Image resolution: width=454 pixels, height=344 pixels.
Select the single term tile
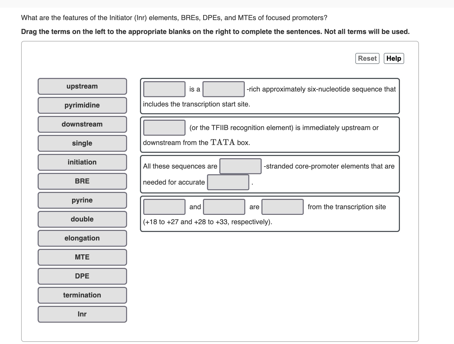pyautogui.click(x=82, y=143)
